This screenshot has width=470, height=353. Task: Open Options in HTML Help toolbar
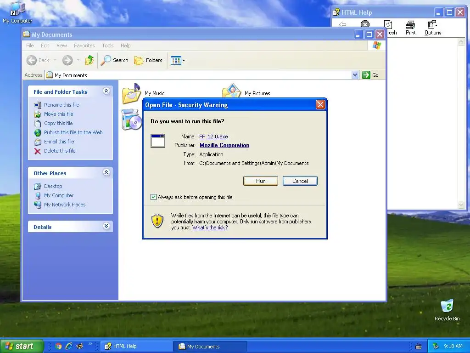[432, 28]
